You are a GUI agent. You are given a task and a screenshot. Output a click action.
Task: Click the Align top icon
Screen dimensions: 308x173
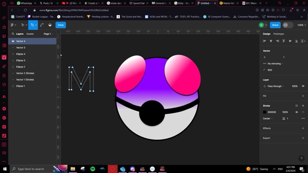click(x=283, y=41)
